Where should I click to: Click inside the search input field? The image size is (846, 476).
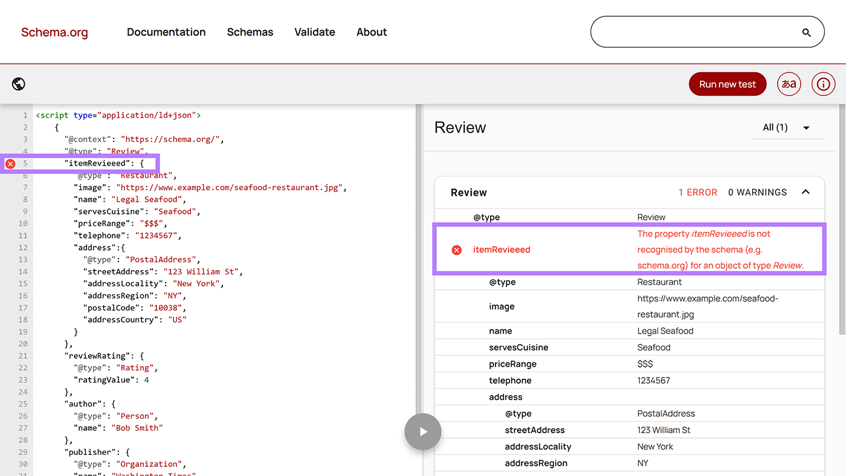pyautogui.click(x=695, y=32)
